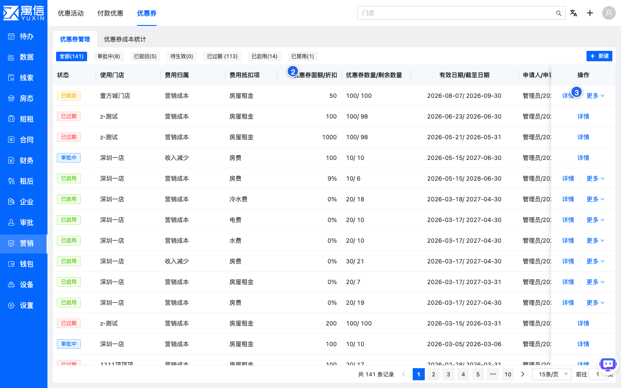Open the language translation icon

point(574,13)
